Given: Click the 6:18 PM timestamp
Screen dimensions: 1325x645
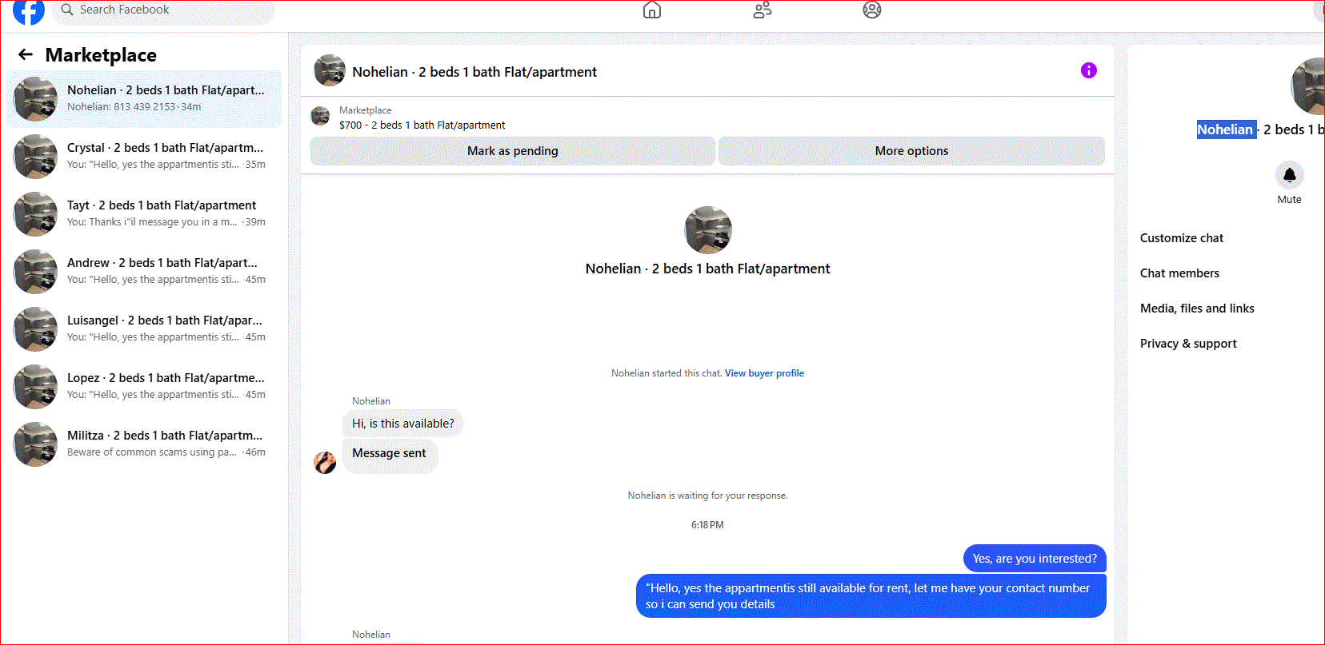Looking at the screenshot, I should click(x=707, y=525).
